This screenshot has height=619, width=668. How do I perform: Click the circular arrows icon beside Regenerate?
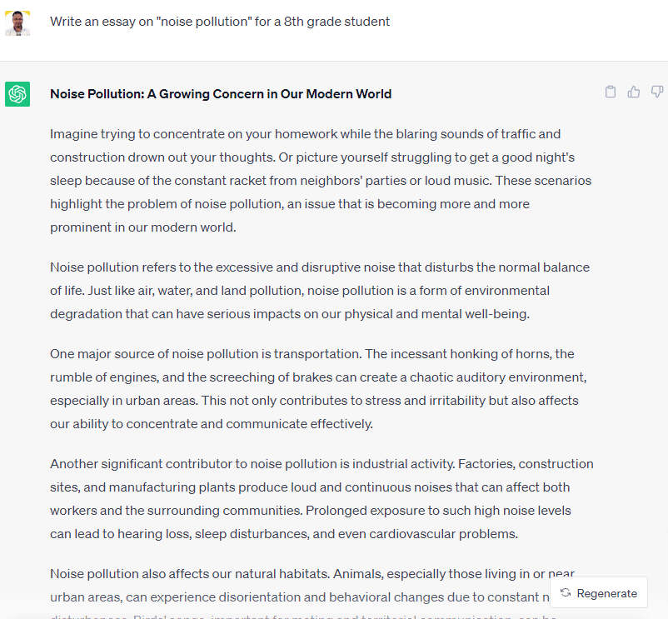pos(566,593)
